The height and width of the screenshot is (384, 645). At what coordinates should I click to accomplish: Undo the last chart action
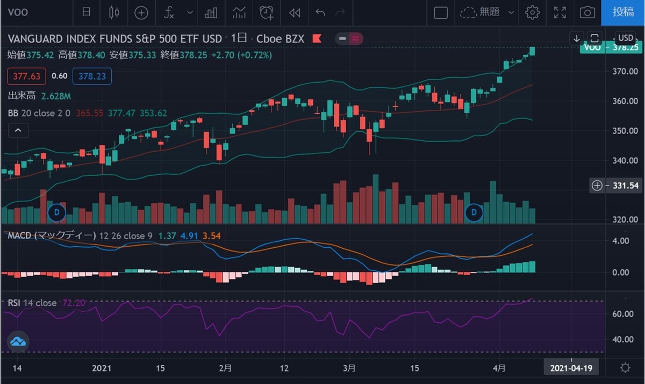pyautogui.click(x=320, y=12)
